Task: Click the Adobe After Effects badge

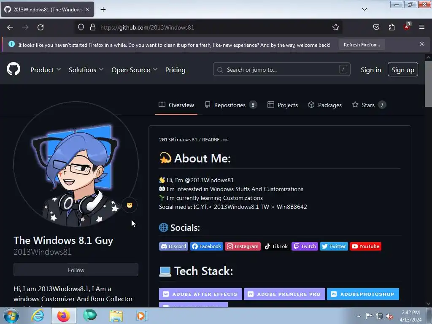Action: (x=200, y=294)
